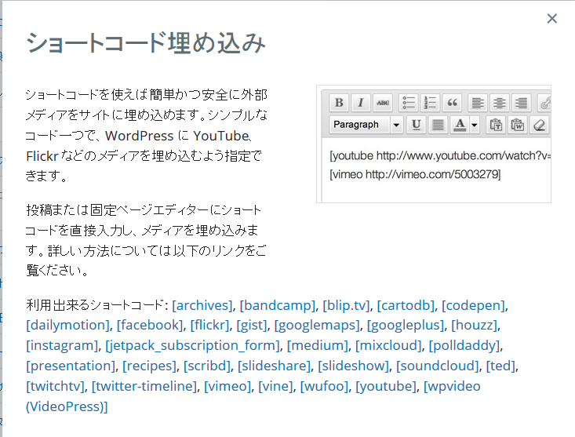This screenshot has width=575, height=437.
Task: Click the Underline icon
Action: pos(416,125)
